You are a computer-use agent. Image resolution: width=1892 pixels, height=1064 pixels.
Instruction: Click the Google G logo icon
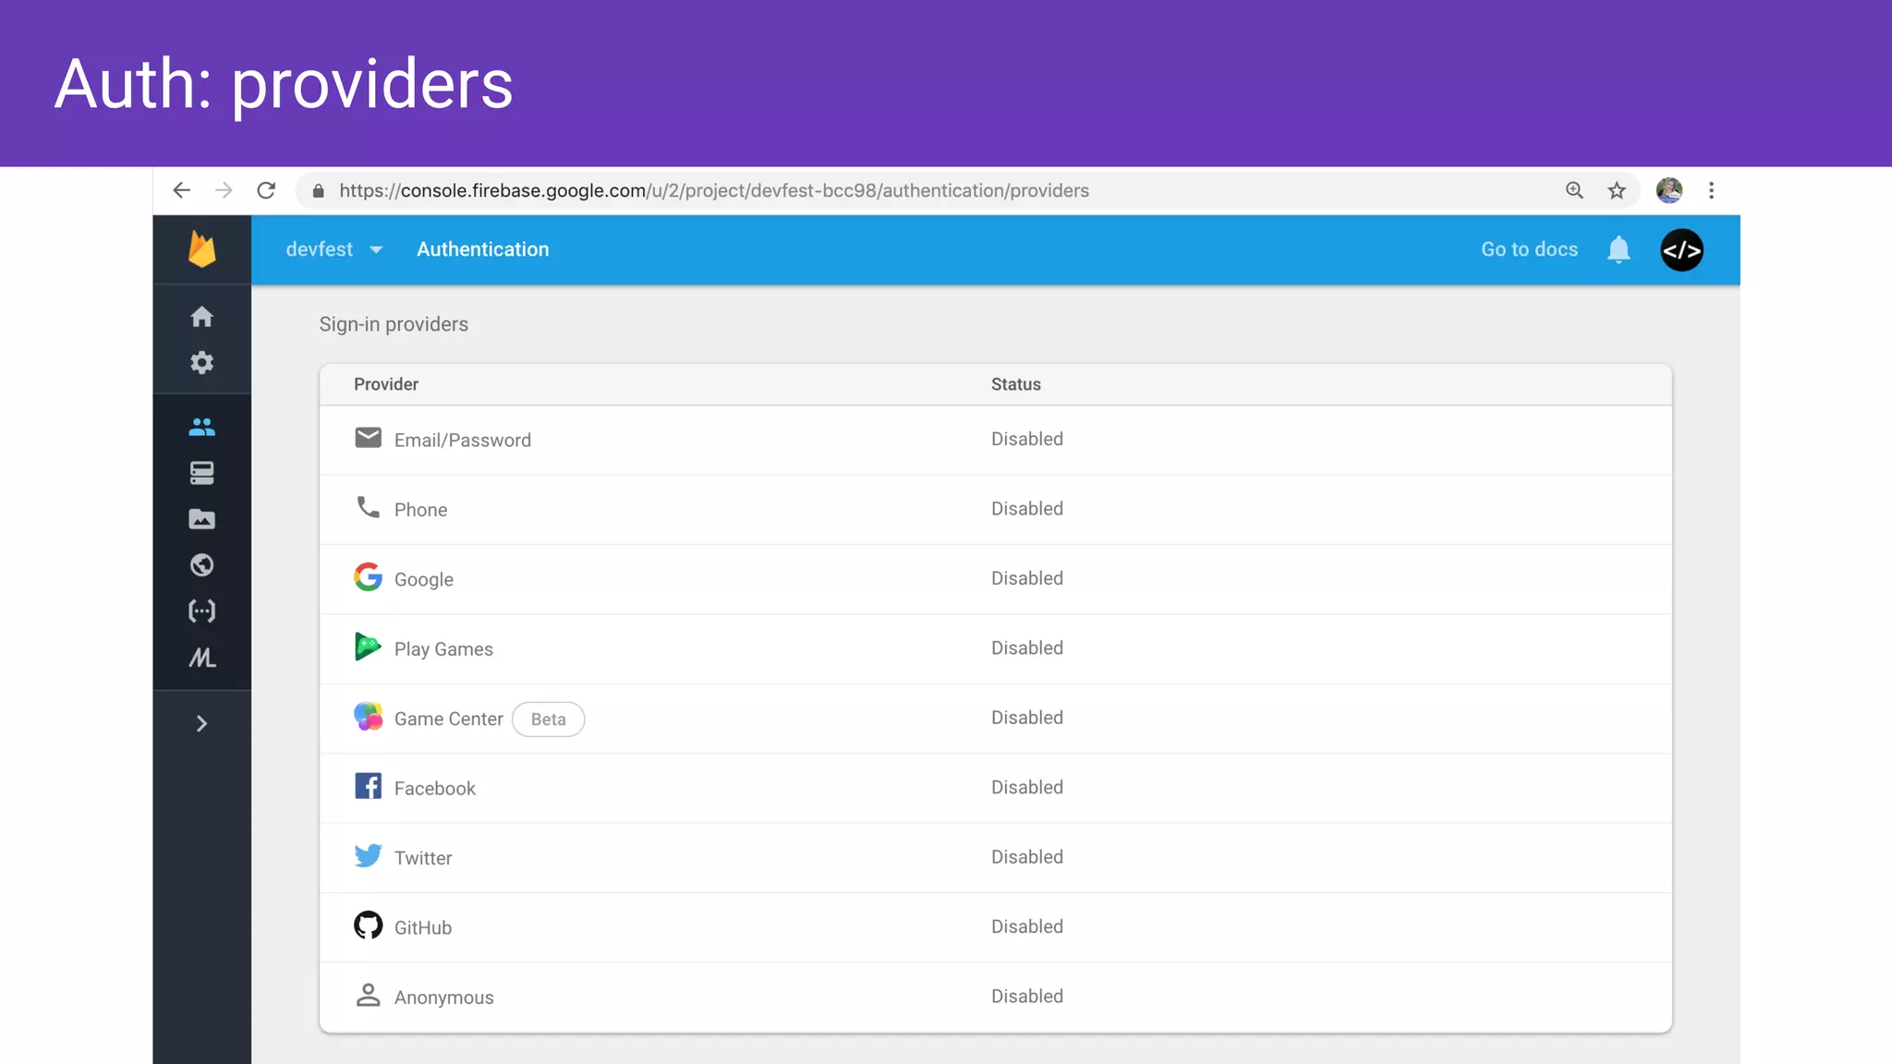pos(368,577)
